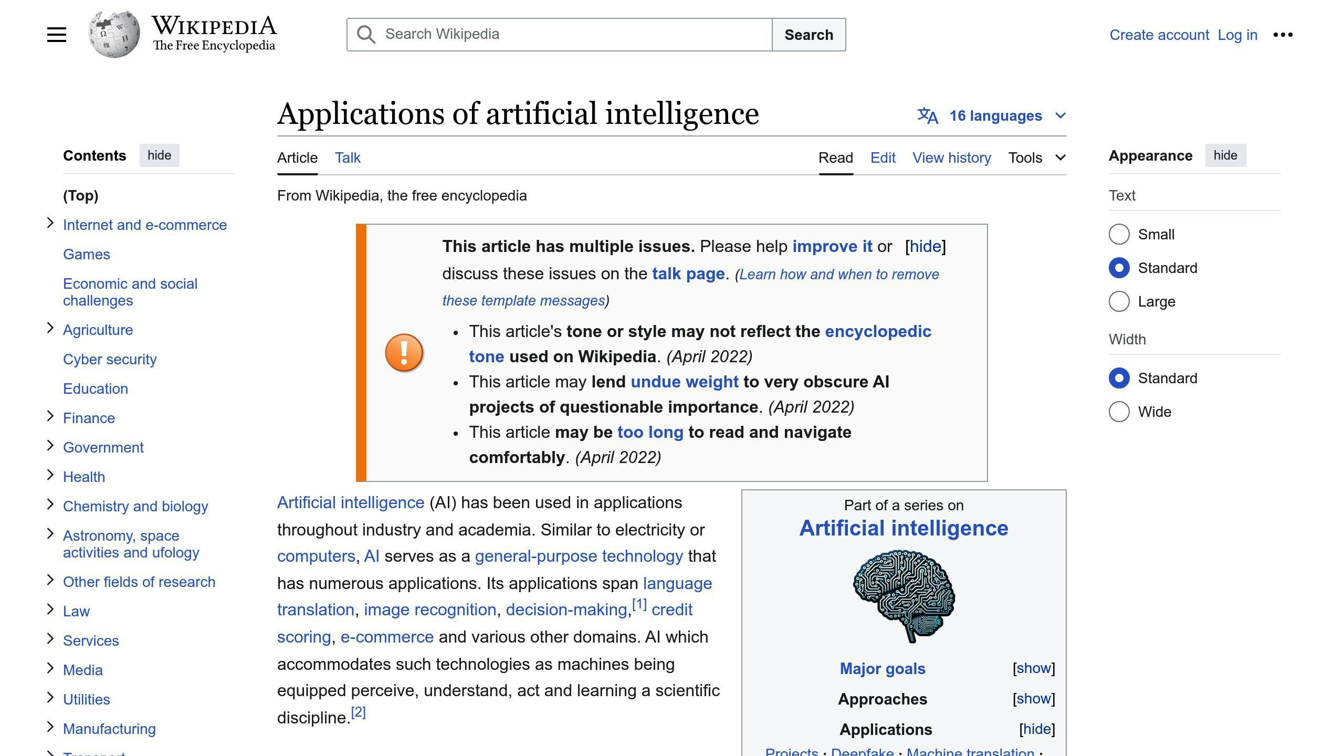Select the Read tab

[836, 157]
